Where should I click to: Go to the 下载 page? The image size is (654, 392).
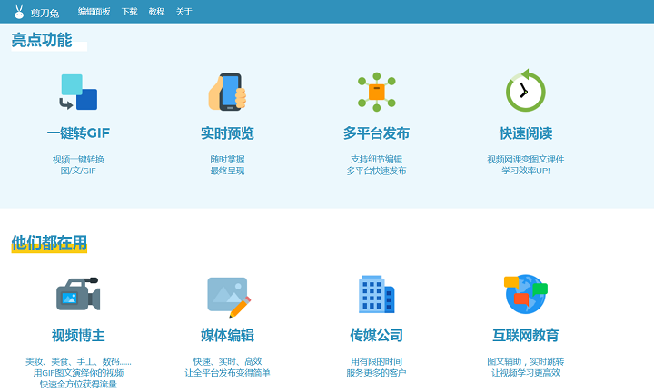pyautogui.click(x=130, y=12)
